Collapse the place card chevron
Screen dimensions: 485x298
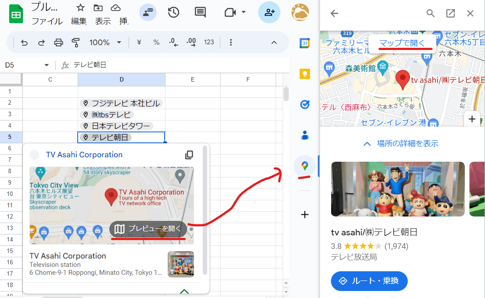[184, 291]
